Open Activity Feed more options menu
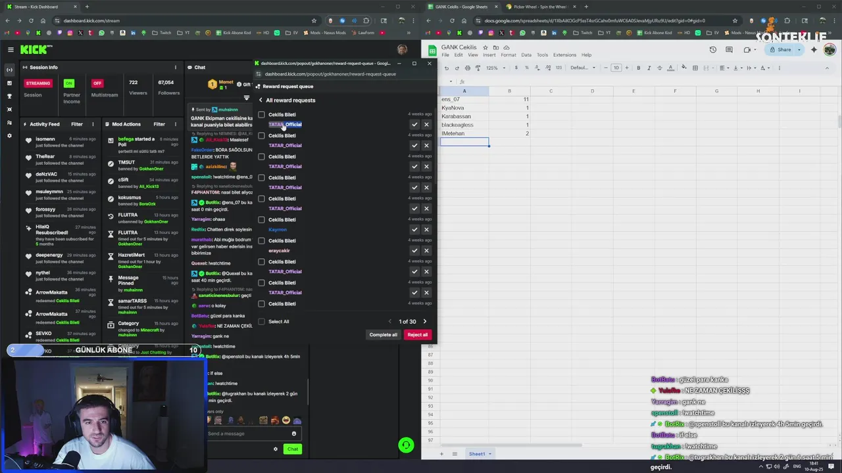Image resolution: width=842 pixels, height=473 pixels. (x=93, y=124)
